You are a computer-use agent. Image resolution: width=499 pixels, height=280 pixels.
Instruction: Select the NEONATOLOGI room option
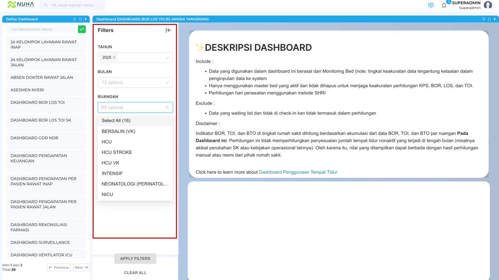[135, 184]
